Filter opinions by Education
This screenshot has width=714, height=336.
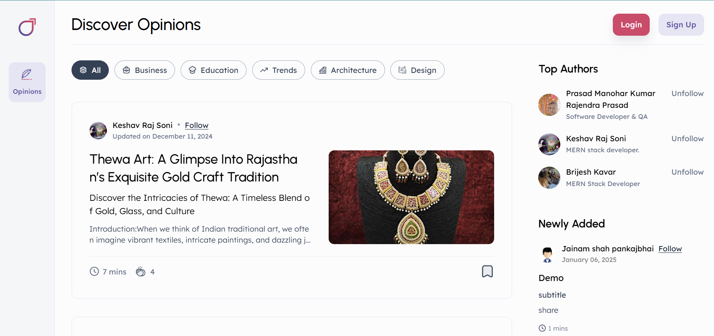(x=213, y=70)
